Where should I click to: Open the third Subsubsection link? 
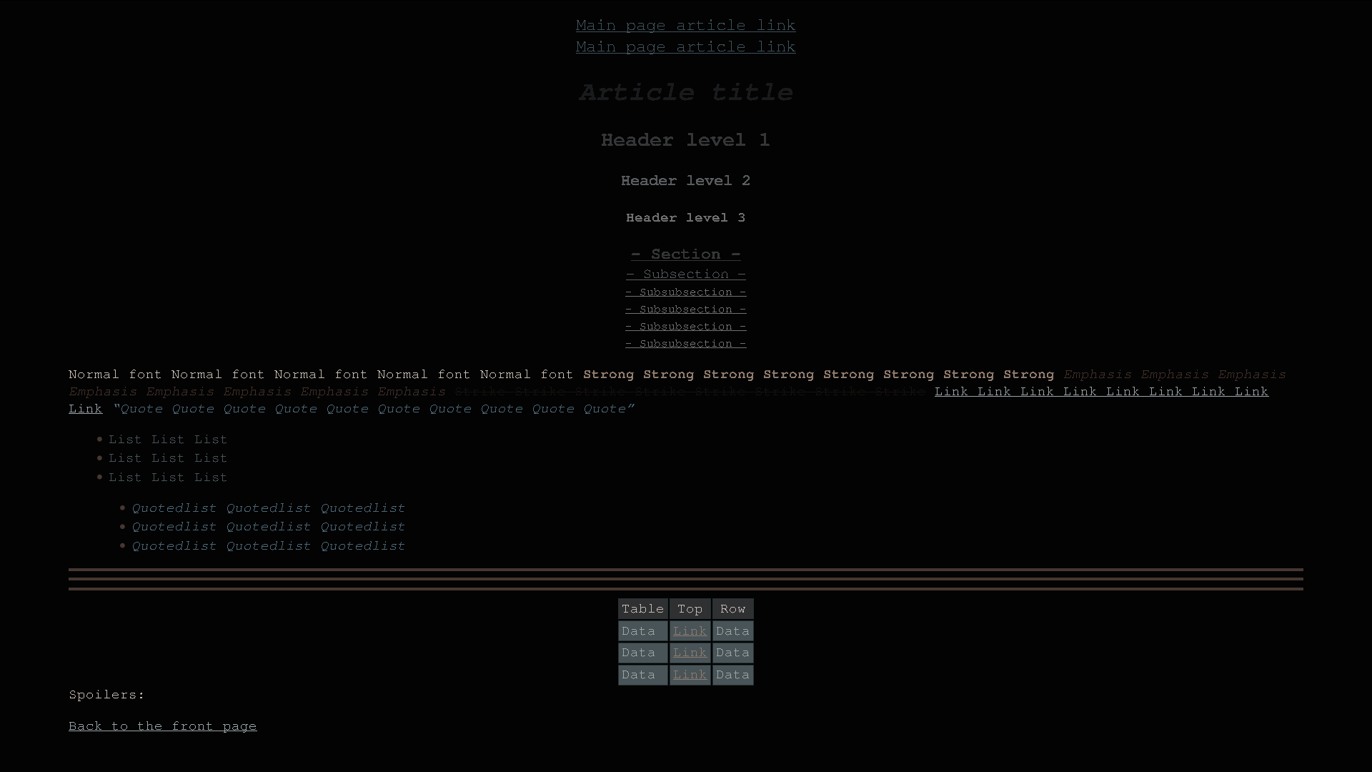[685, 326]
